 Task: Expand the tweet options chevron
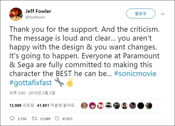[163, 14]
